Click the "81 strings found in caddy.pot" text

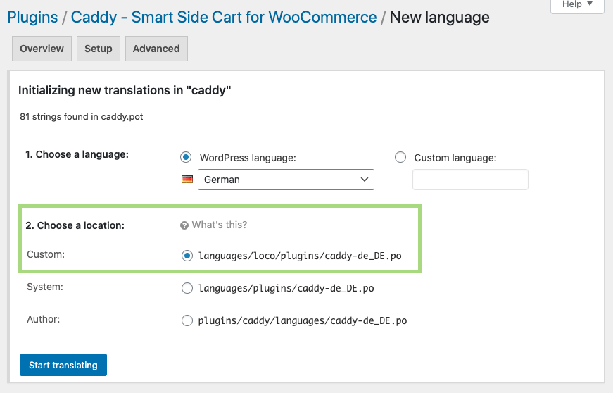(x=82, y=116)
